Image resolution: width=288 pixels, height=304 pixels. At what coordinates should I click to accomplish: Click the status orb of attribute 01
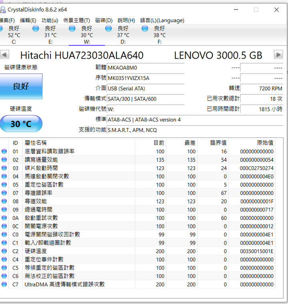[4, 151]
